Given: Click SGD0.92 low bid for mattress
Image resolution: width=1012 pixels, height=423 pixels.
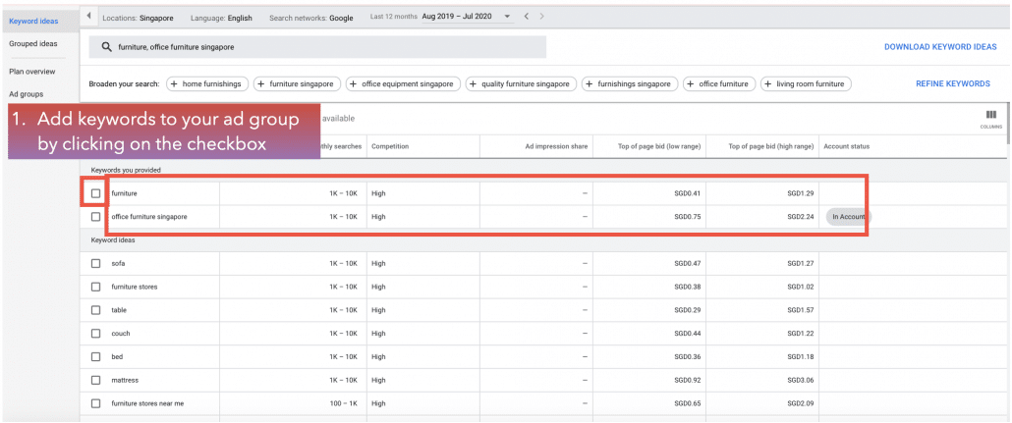Looking at the screenshot, I should 688,380.
